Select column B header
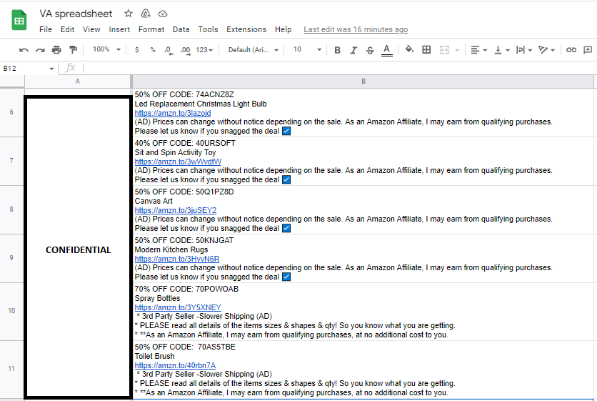Viewport: 597px width, 401px height. pos(363,81)
